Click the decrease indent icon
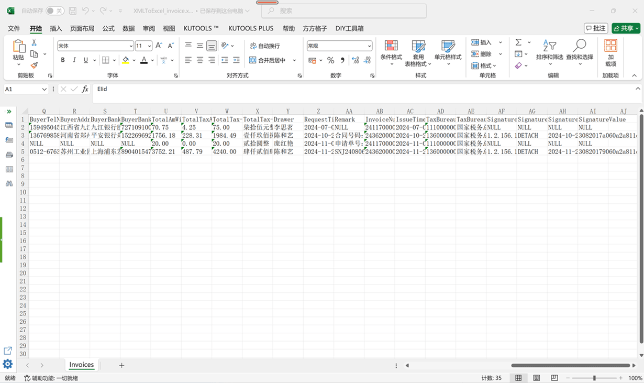 pyautogui.click(x=225, y=60)
